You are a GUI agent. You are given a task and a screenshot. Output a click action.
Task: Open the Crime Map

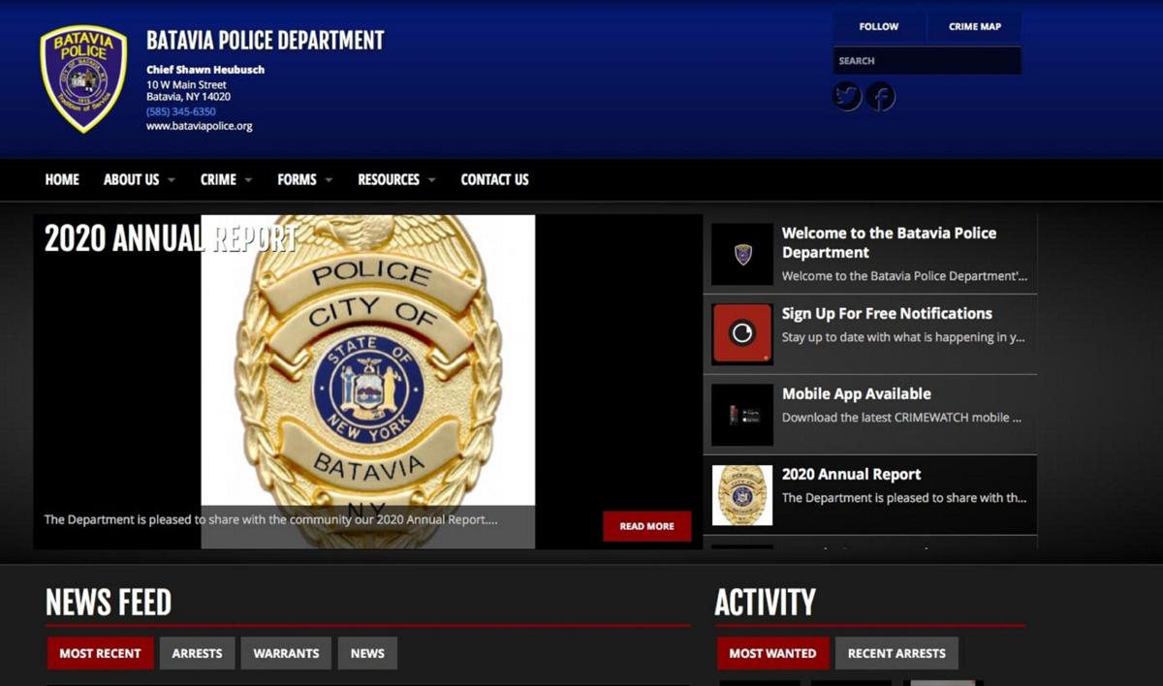(975, 26)
